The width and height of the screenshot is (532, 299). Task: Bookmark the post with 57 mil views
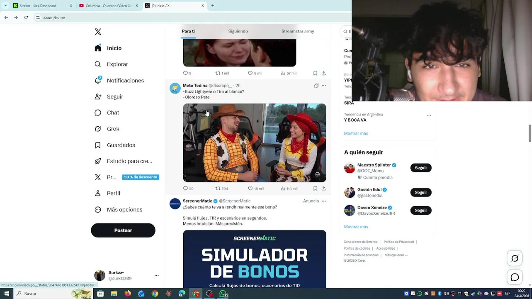315,73
